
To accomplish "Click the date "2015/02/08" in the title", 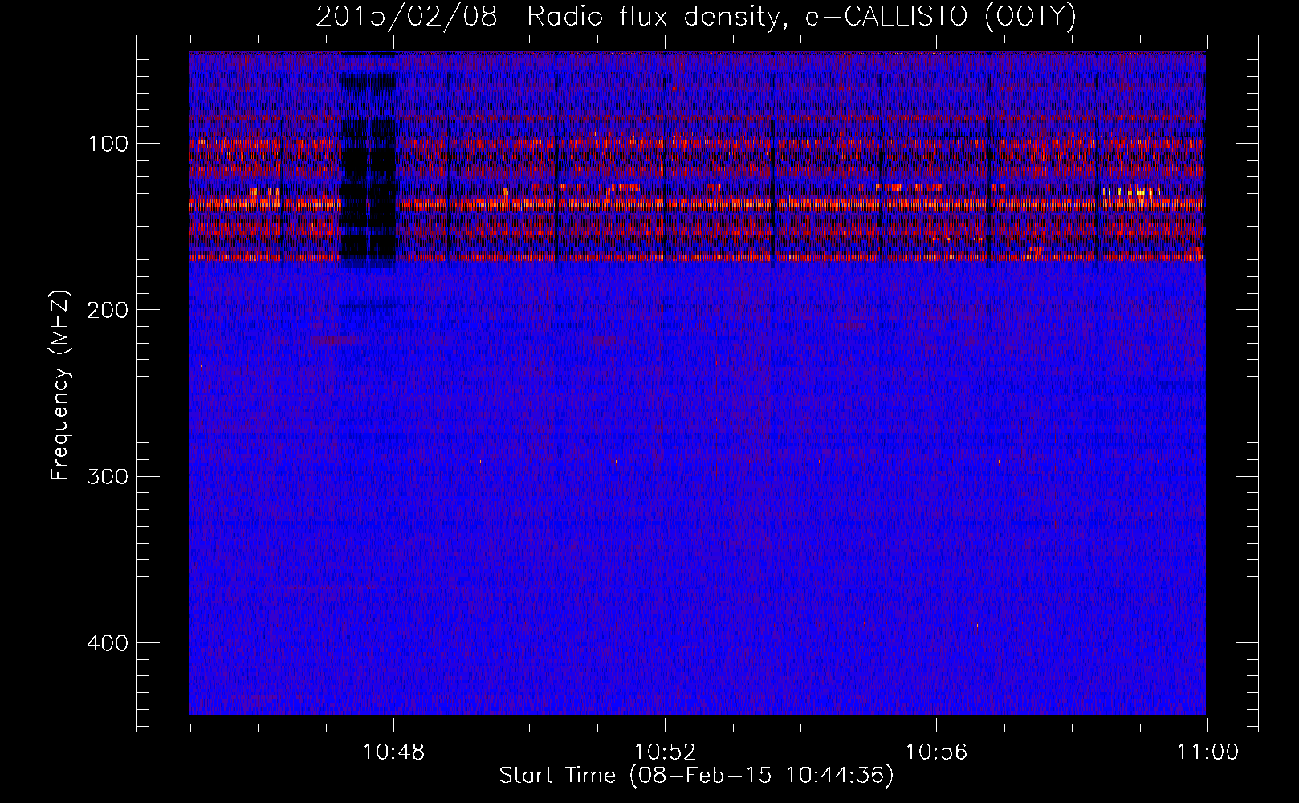I will 406,17.
